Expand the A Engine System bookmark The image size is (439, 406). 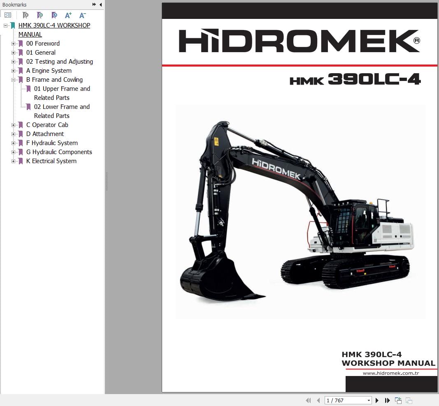tap(14, 70)
